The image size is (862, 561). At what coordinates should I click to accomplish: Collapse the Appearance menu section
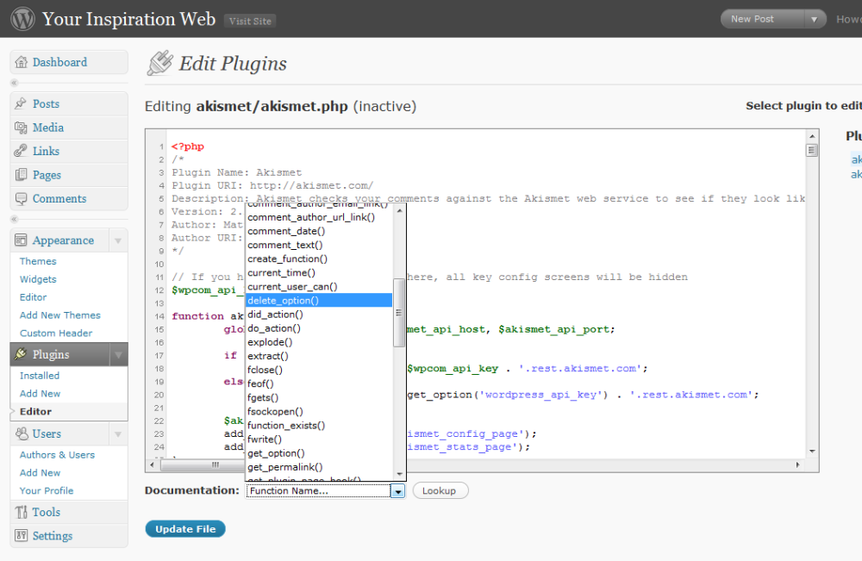point(117,240)
